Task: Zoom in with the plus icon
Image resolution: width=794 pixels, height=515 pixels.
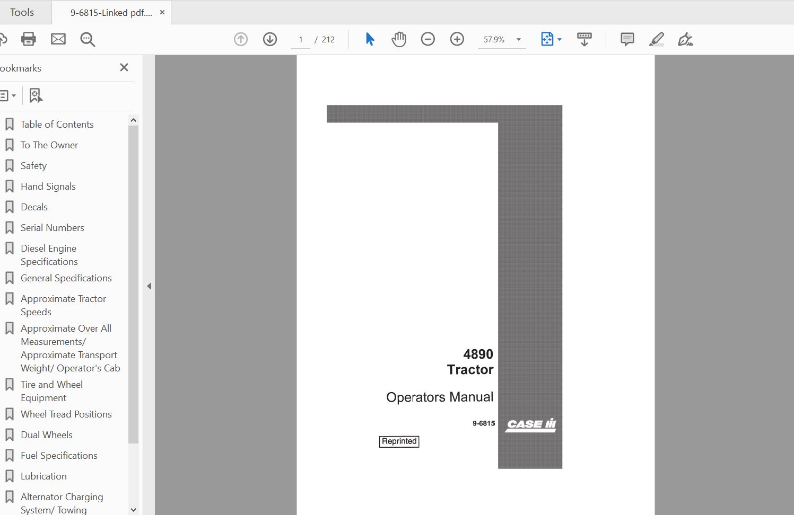Action: click(457, 39)
